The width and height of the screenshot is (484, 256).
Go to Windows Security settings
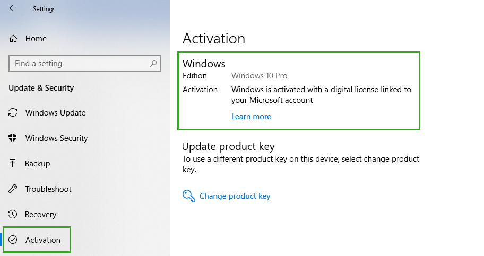tap(56, 138)
